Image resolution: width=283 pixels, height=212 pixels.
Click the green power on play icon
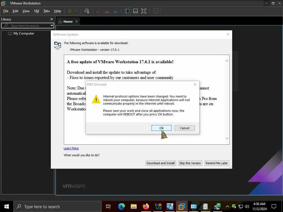pyautogui.click(x=70, y=11)
